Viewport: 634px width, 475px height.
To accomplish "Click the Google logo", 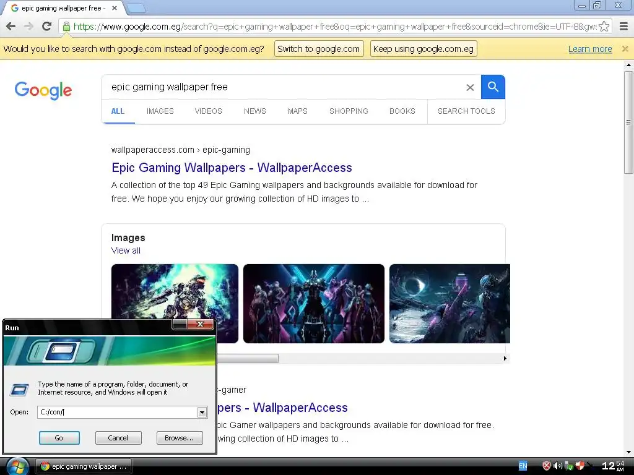I will click(x=43, y=90).
